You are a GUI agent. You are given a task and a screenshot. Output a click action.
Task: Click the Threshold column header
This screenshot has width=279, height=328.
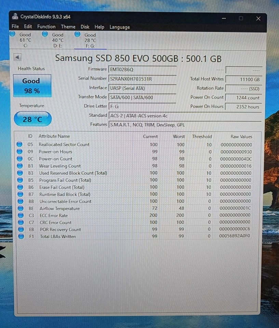pos(200,137)
